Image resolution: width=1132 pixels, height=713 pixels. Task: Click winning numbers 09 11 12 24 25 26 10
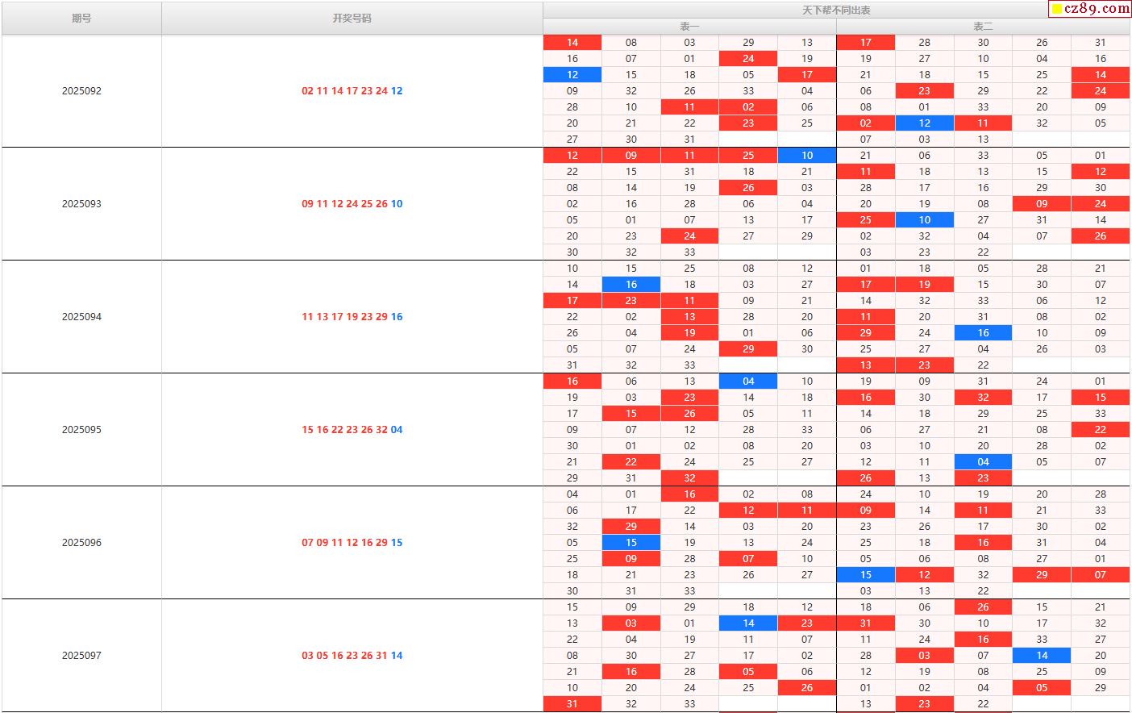tap(352, 204)
